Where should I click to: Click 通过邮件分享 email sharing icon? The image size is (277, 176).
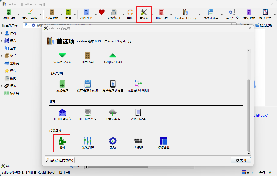coord(62,115)
